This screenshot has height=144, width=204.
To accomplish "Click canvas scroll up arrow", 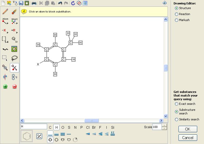I will [165, 19].
